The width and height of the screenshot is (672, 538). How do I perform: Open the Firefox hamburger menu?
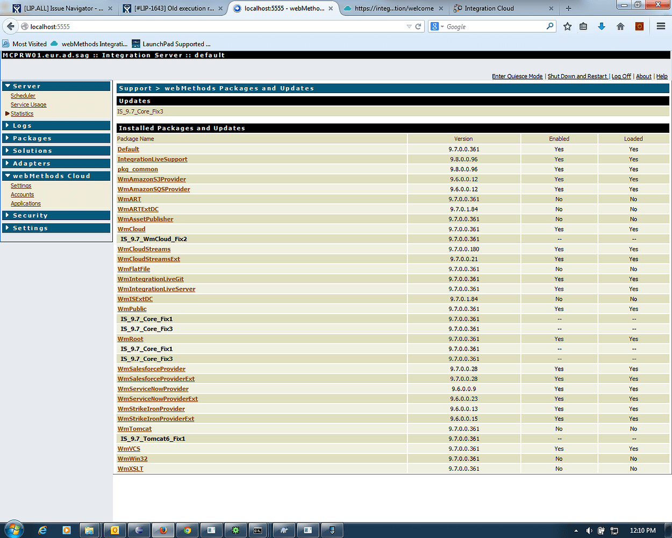661,26
